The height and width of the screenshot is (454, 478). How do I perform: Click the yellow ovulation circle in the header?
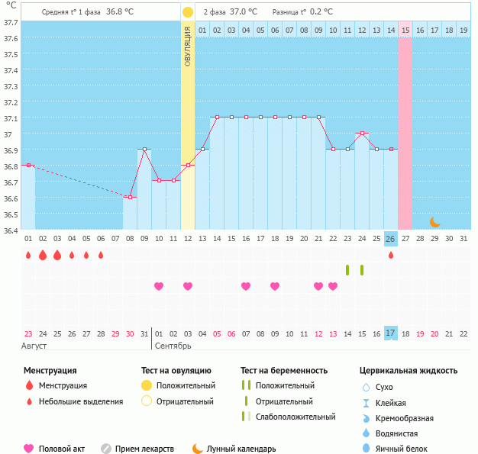tap(188, 12)
